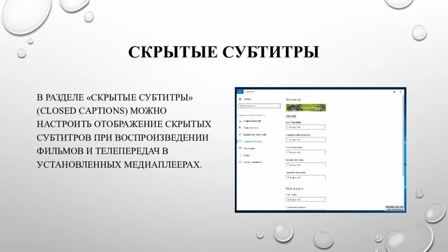Open the caption style dropdown
The width and height of the screenshot is (448, 252).
tap(306, 152)
